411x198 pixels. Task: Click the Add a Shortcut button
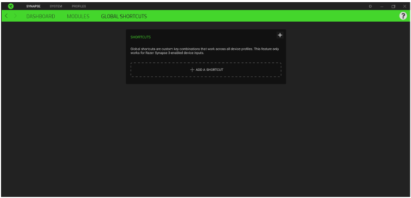[206, 70]
